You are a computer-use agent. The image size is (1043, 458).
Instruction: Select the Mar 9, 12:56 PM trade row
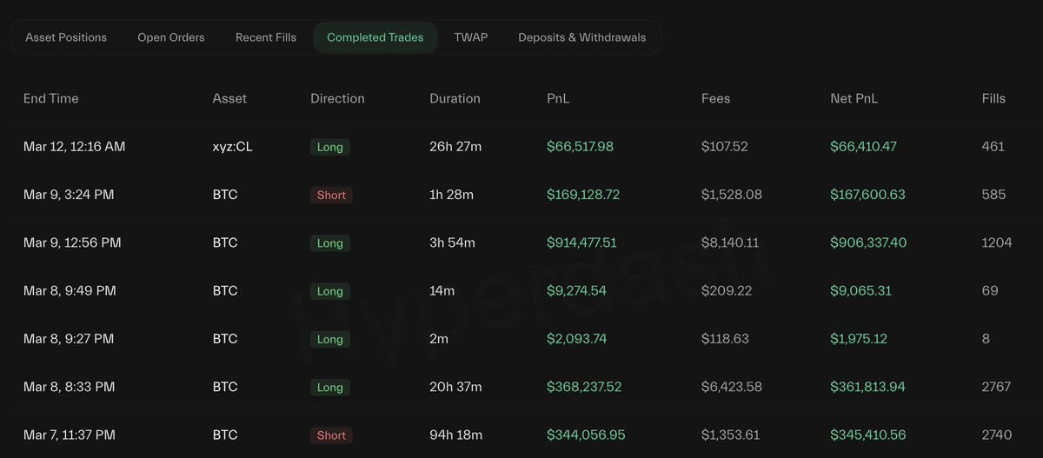pos(72,243)
